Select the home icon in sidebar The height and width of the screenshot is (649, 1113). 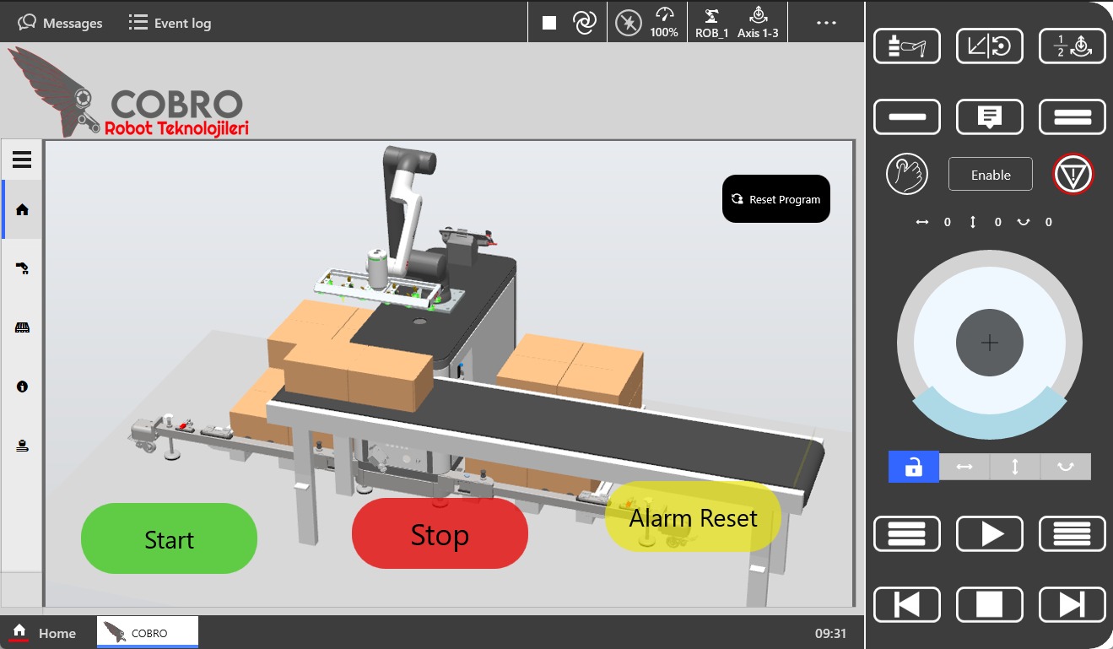pyautogui.click(x=23, y=209)
